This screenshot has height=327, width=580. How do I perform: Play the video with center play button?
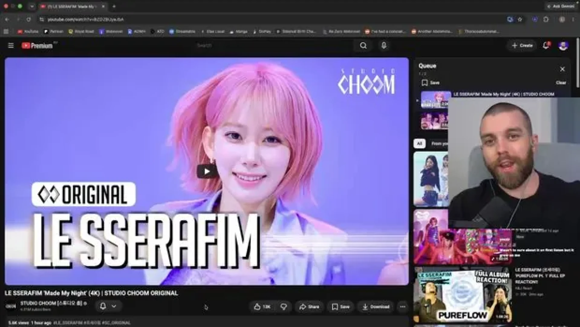click(x=207, y=171)
